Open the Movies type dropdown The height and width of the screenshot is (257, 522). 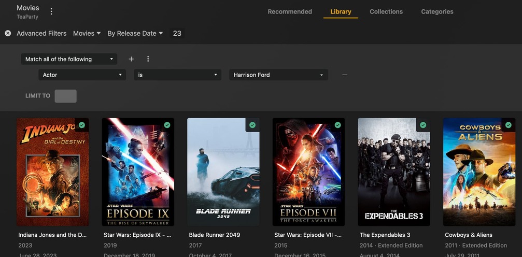point(87,33)
